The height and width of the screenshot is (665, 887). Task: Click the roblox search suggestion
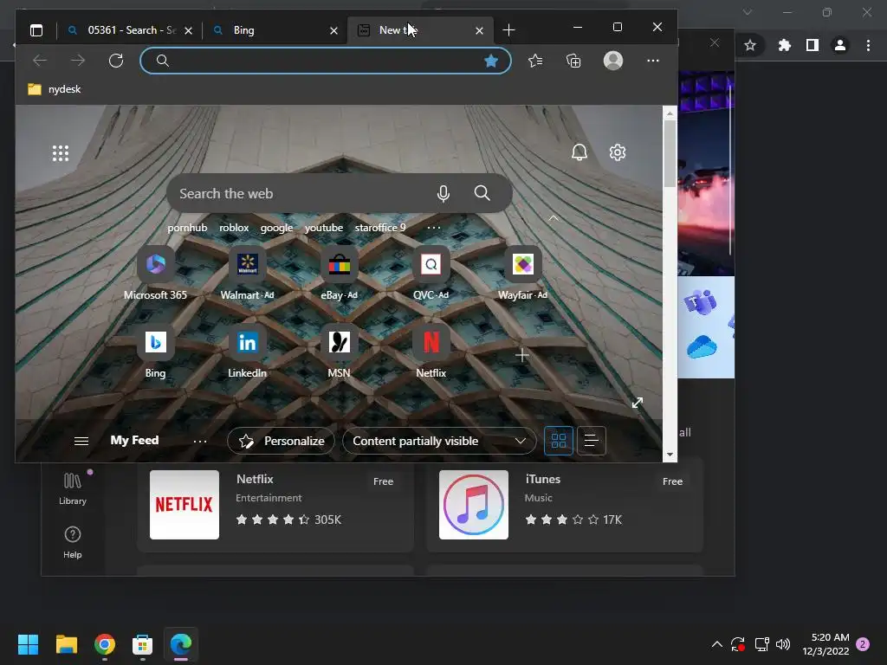(234, 228)
